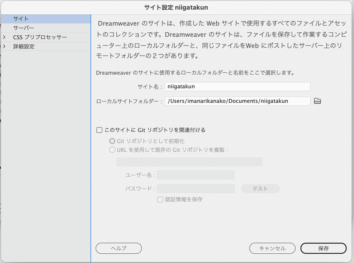
Task: Click the パスワード input field
Action: click(x=196, y=189)
